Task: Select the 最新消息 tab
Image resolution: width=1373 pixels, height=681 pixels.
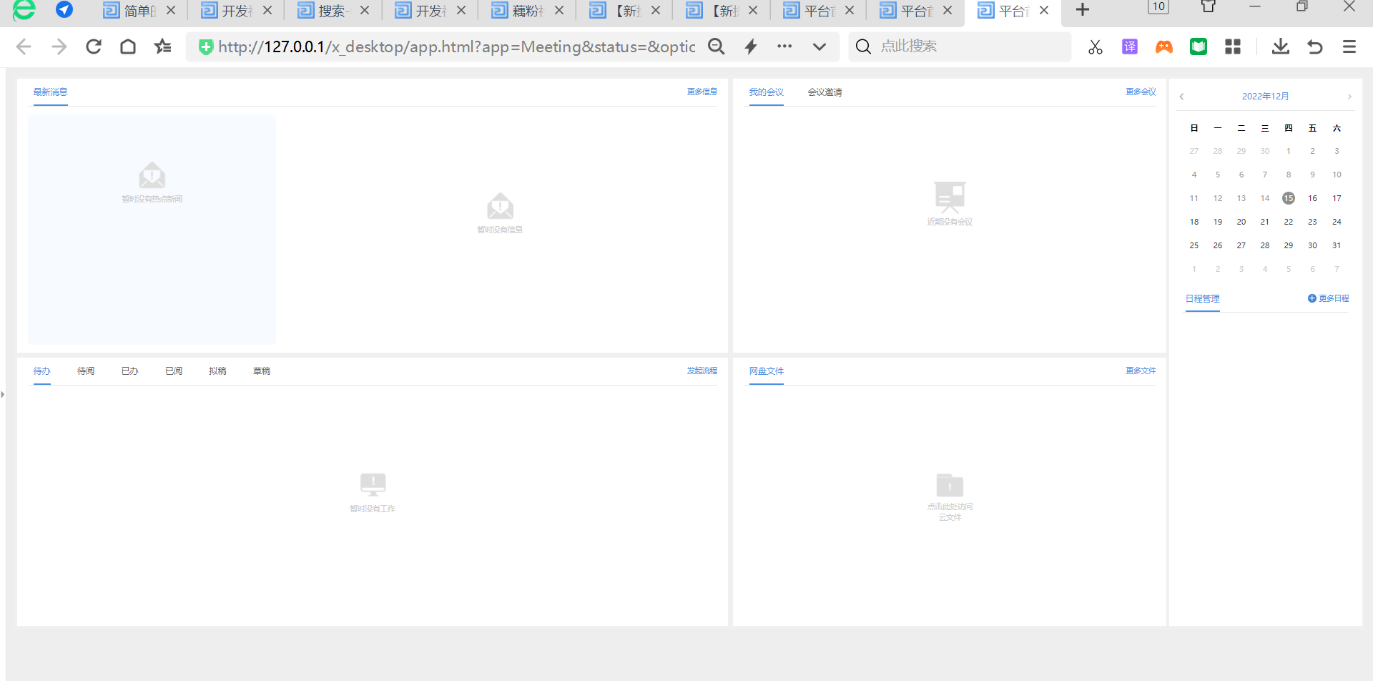Action: 50,92
